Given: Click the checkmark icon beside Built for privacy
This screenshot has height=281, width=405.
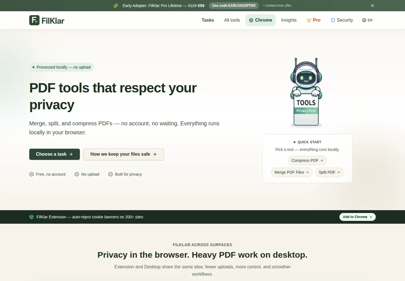Looking at the screenshot, I should 111,174.
